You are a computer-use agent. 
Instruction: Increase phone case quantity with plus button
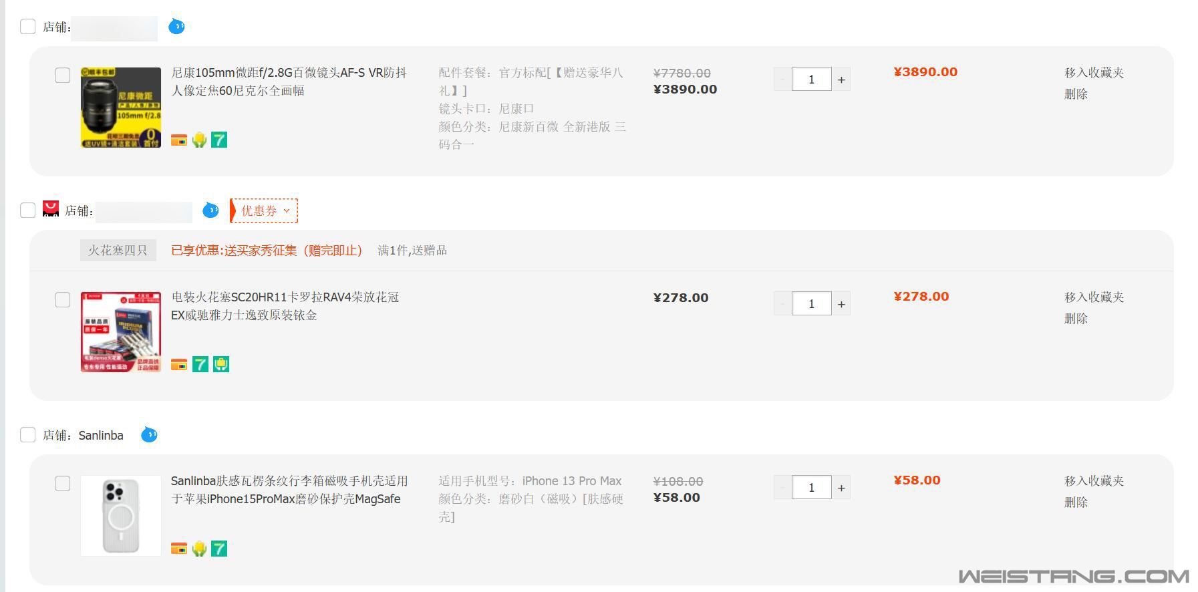tap(841, 488)
